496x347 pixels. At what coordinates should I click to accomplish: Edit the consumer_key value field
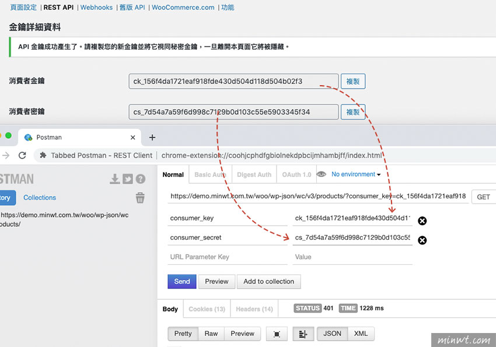point(352,218)
